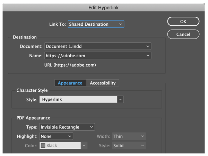208x156 pixels.
Task: Click the OK button
Action: point(183,22)
